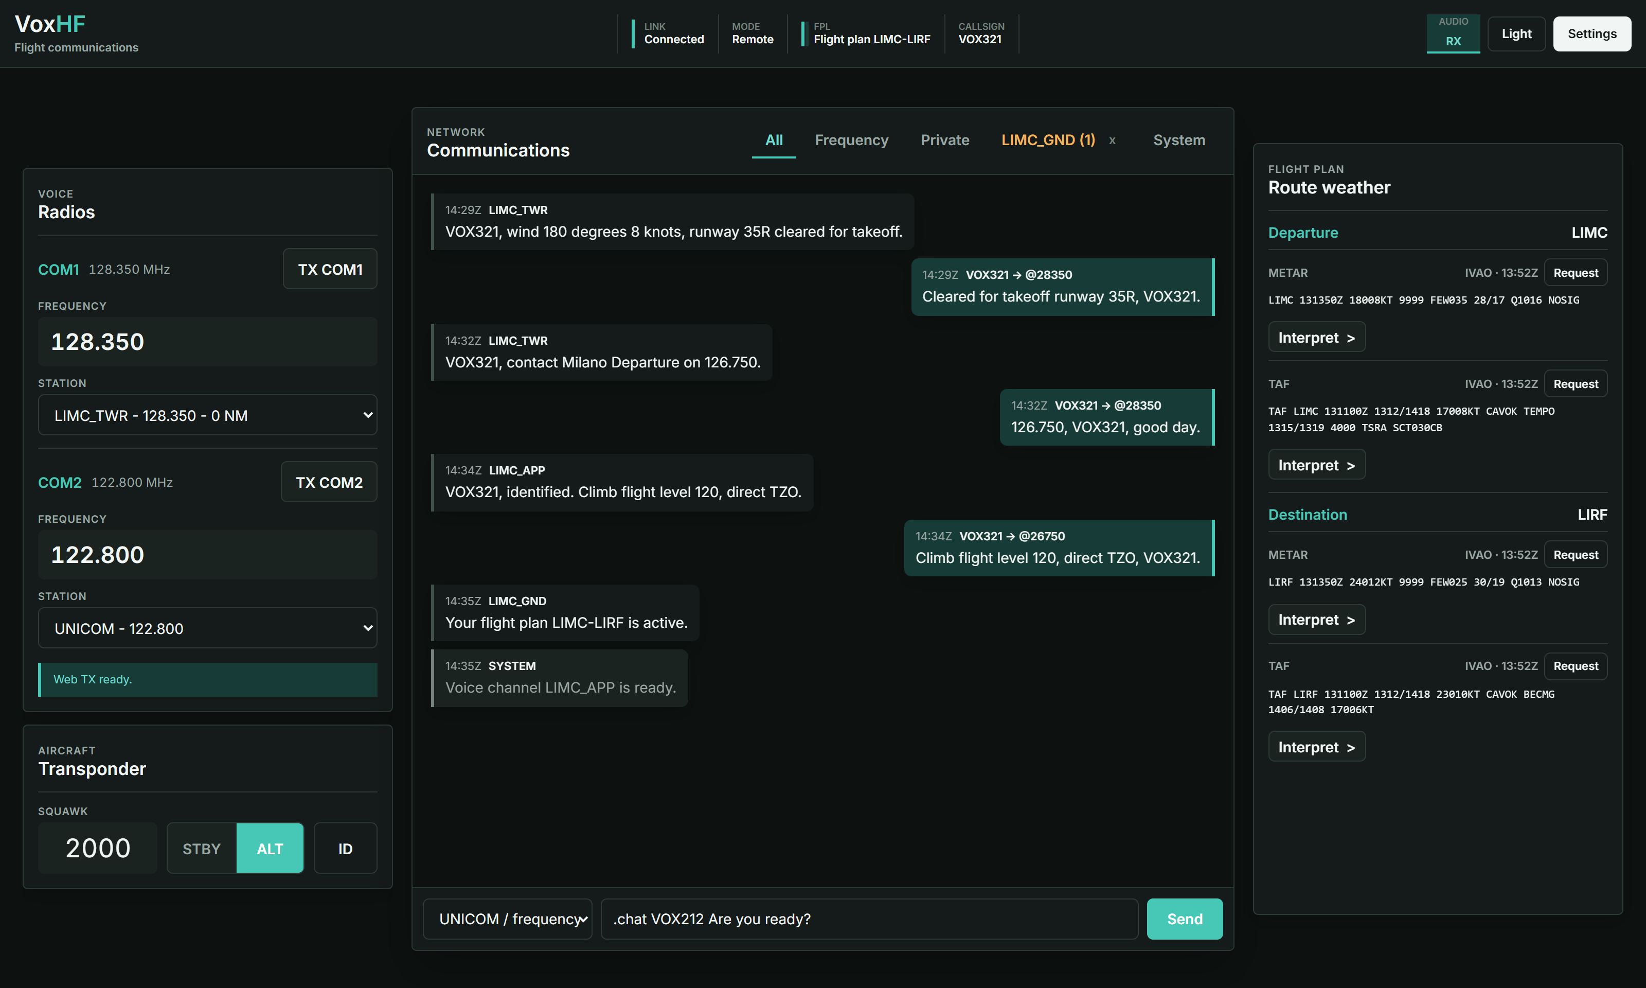Expand Interpret for the LIRF METAR
This screenshot has height=988, width=1646.
pyautogui.click(x=1317, y=620)
